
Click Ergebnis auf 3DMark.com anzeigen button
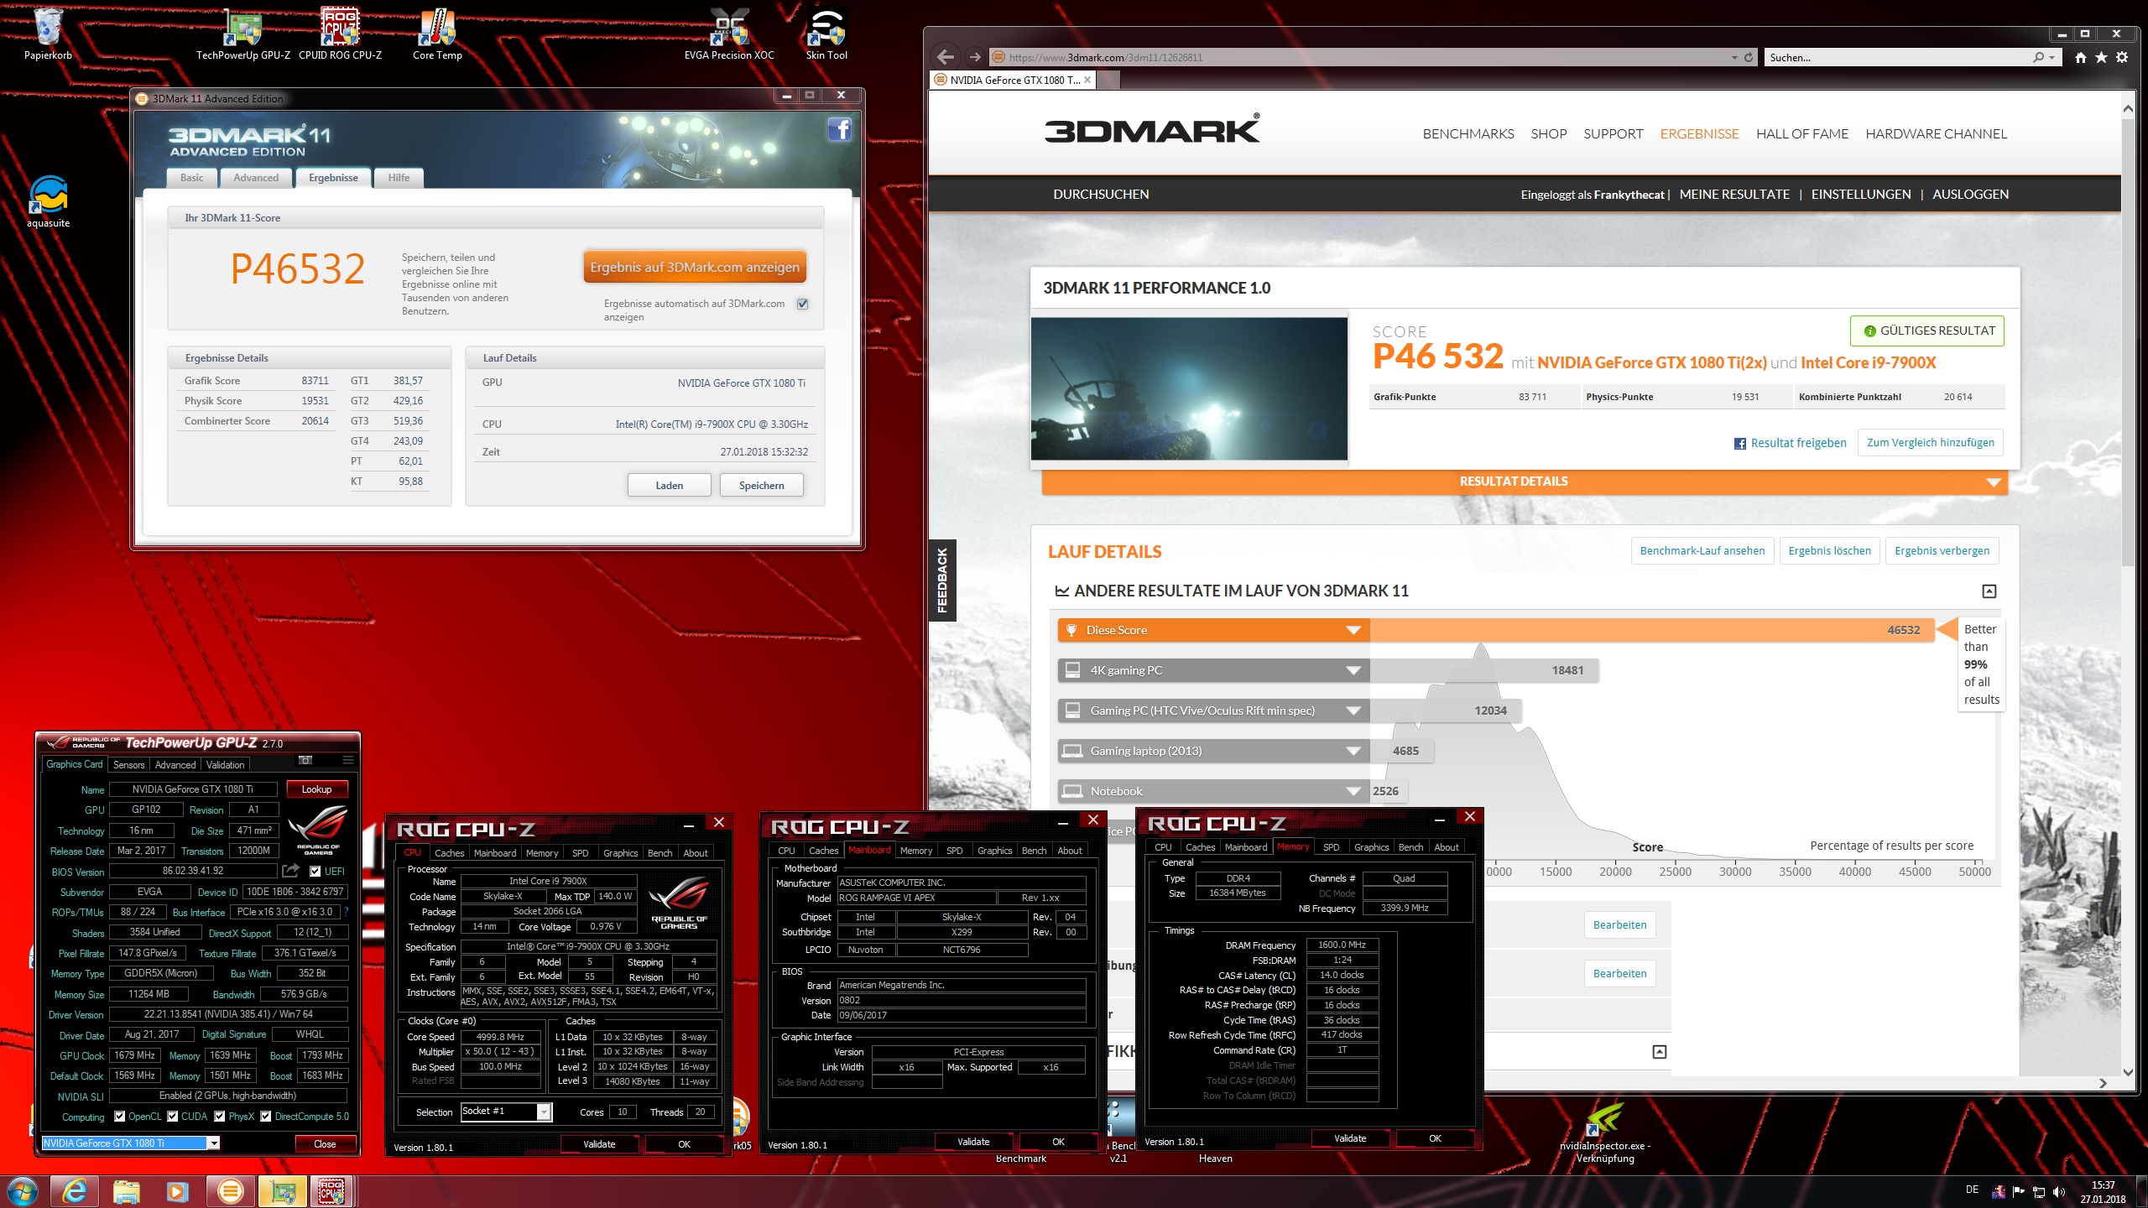click(694, 267)
